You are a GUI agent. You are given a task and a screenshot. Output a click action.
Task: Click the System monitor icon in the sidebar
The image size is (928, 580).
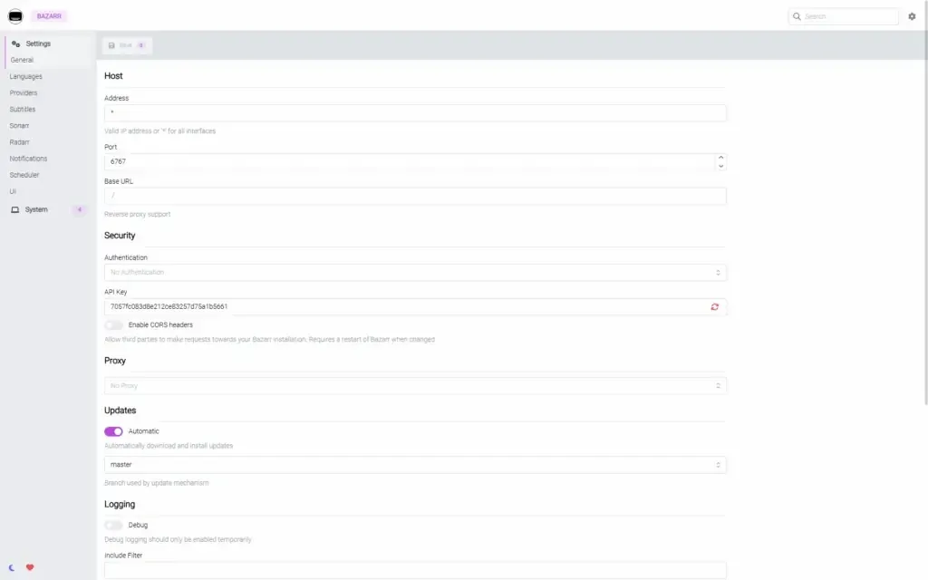coord(14,208)
